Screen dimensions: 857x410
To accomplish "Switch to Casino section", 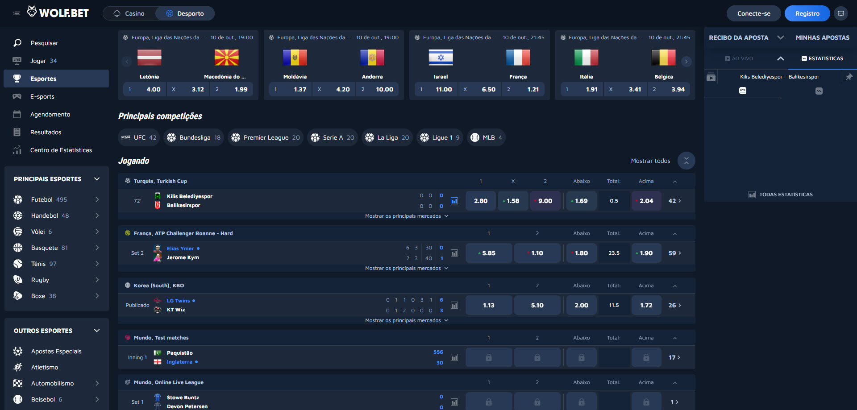I will 129,13.
